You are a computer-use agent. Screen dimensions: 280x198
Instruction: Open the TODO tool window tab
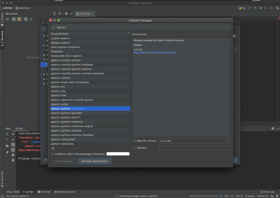point(13,192)
